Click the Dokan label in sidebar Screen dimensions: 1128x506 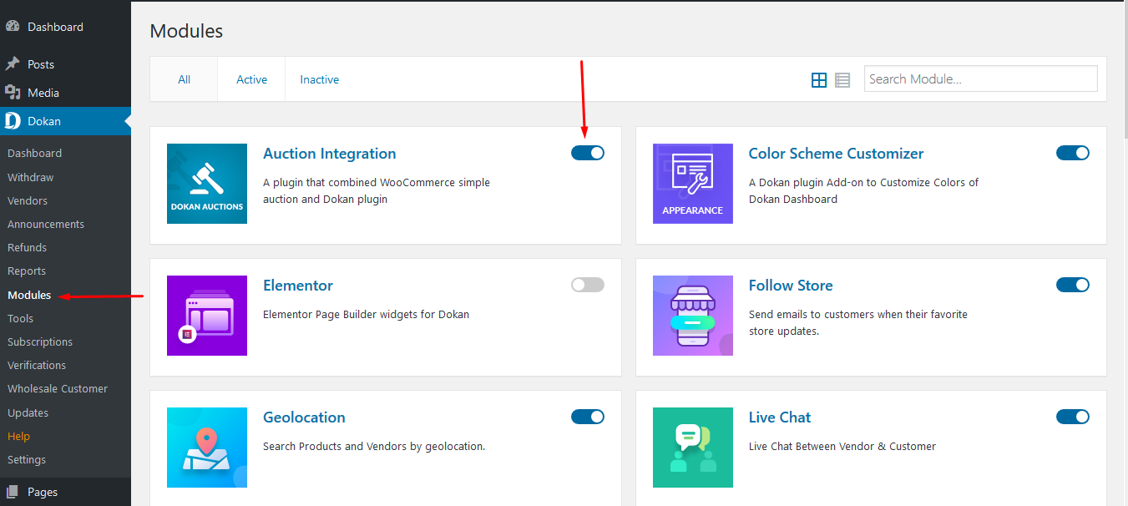click(44, 121)
